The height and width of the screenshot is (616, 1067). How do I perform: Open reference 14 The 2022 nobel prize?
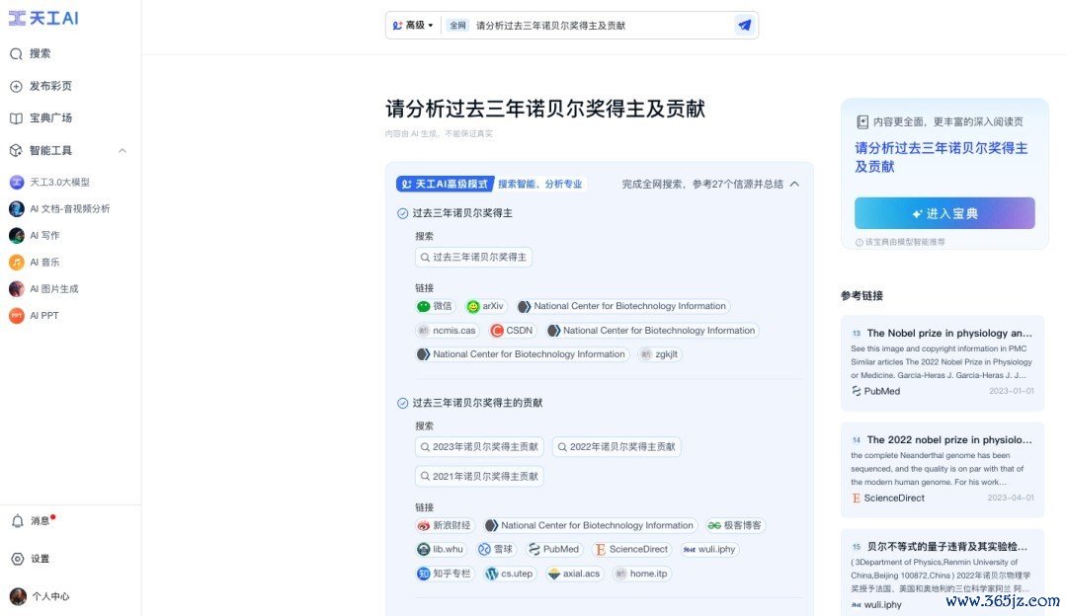(943, 470)
